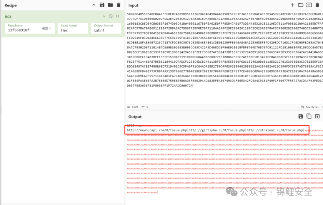The width and height of the screenshot is (323, 205).
Task: Load a recipe from the folder icon
Action: 110,5
